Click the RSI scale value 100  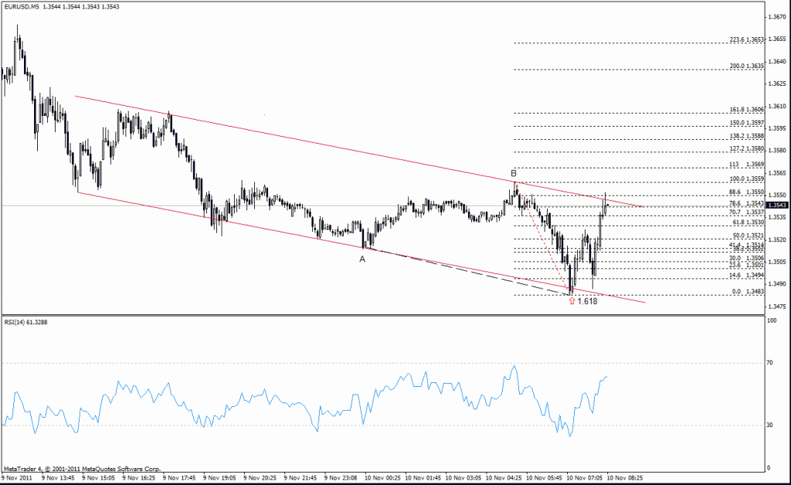pyautogui.click(x=772, y=321)
